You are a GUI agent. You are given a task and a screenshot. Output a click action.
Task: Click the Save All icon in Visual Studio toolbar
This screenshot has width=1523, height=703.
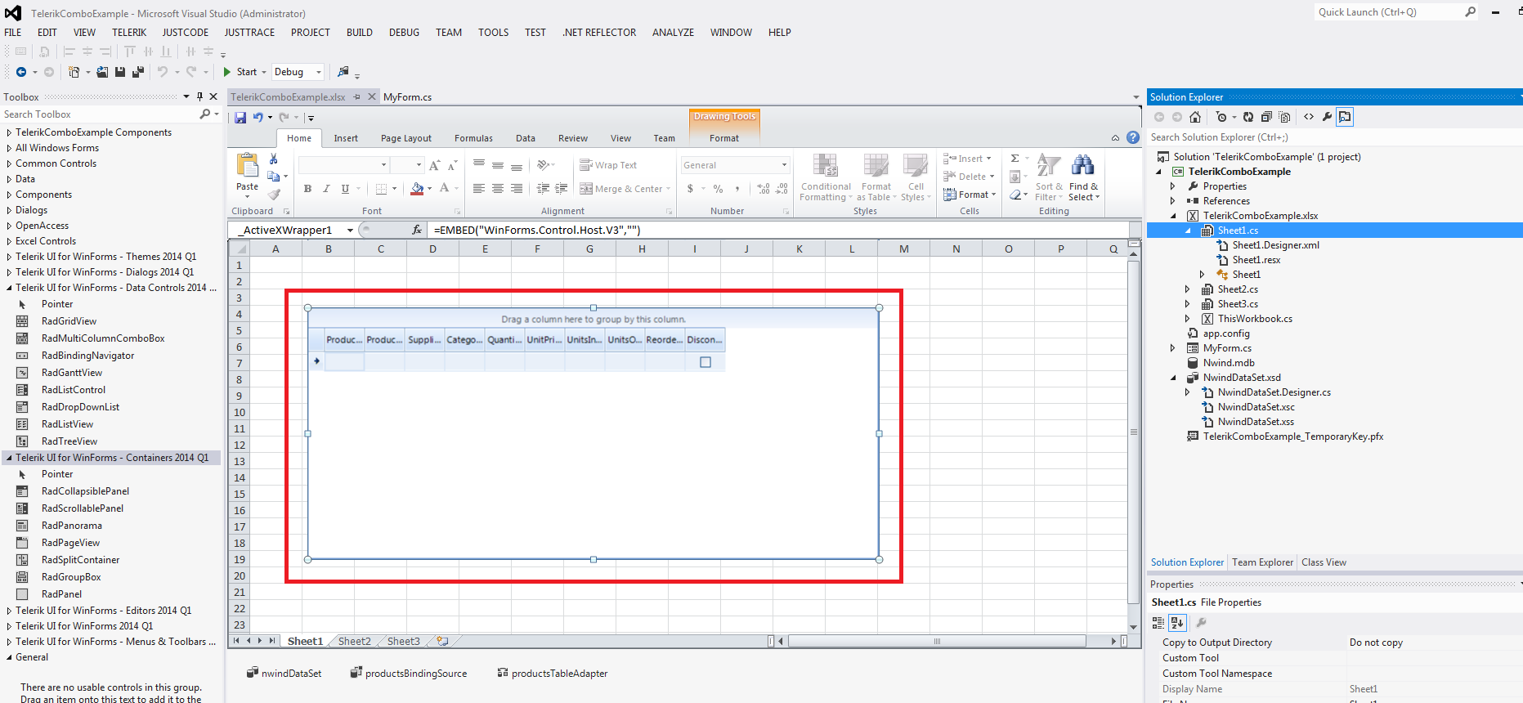pyautogui.click(x=138, y=72)
